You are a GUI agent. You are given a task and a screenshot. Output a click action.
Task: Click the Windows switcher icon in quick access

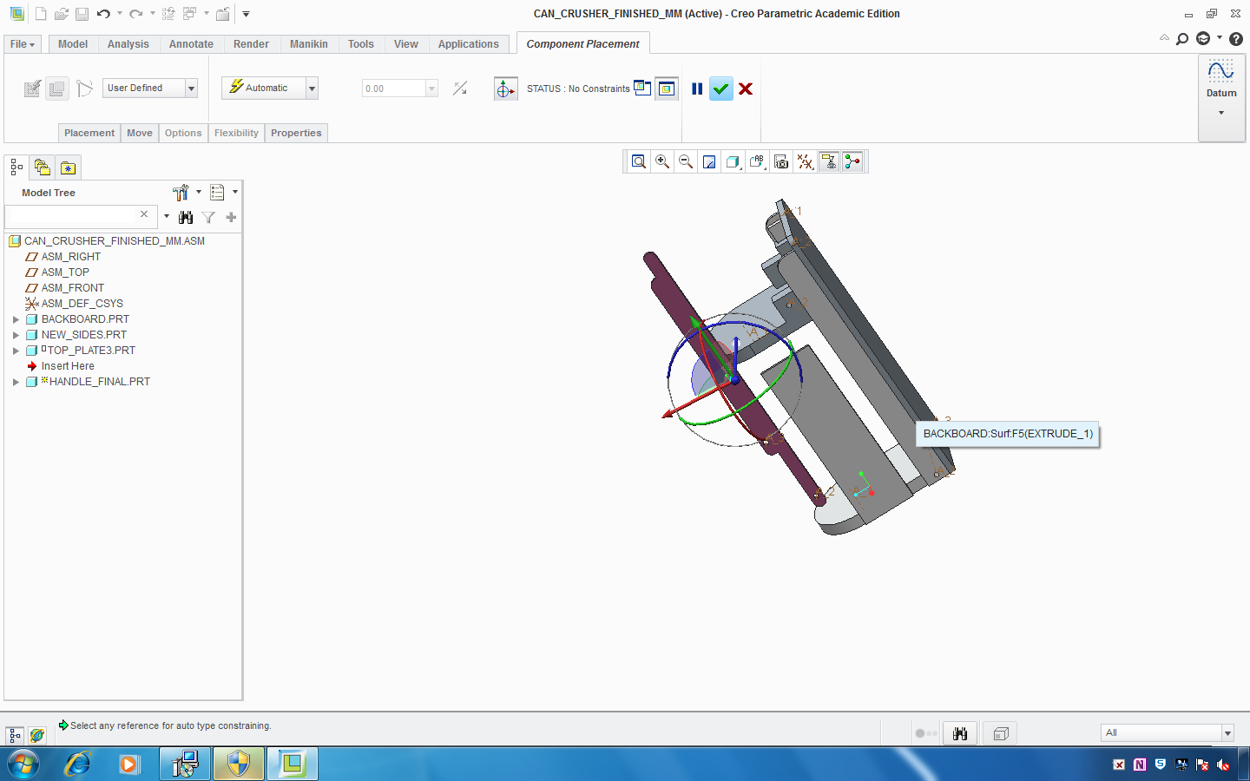pos(189,14)
